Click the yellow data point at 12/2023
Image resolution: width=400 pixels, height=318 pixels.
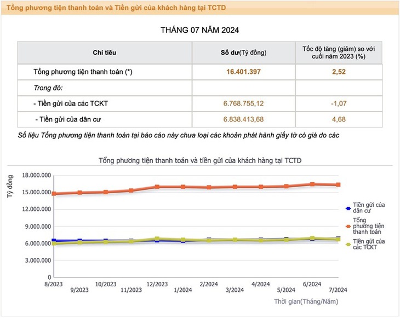157,239
